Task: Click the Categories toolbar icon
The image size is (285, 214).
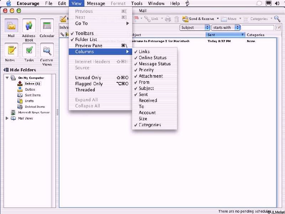Action: (x=246, y=19)
